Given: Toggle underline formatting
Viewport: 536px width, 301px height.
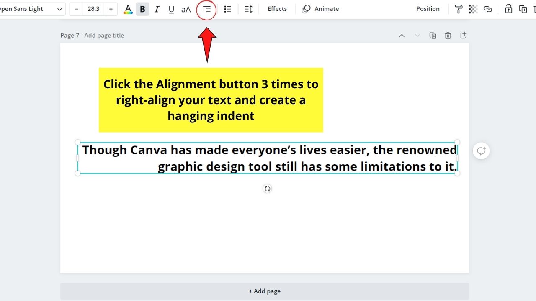Looking at the screenshot, I should tap(171, 9).
